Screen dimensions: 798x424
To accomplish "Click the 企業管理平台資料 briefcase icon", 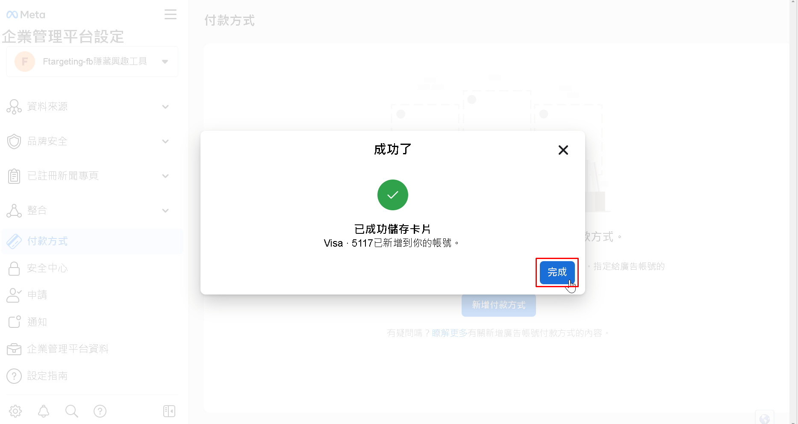I will coord(14,349).
